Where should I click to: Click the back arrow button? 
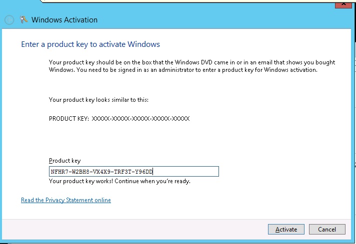[9, 20]
